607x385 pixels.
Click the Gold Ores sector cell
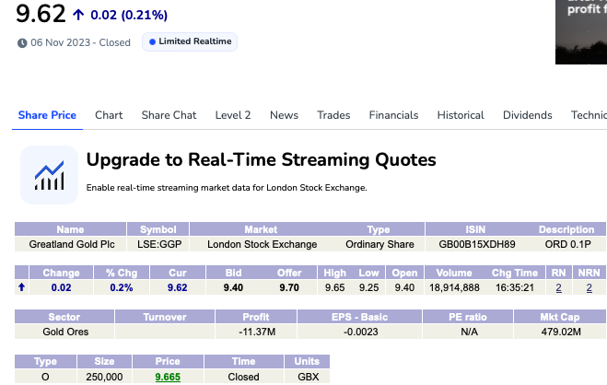coord(65,332)
